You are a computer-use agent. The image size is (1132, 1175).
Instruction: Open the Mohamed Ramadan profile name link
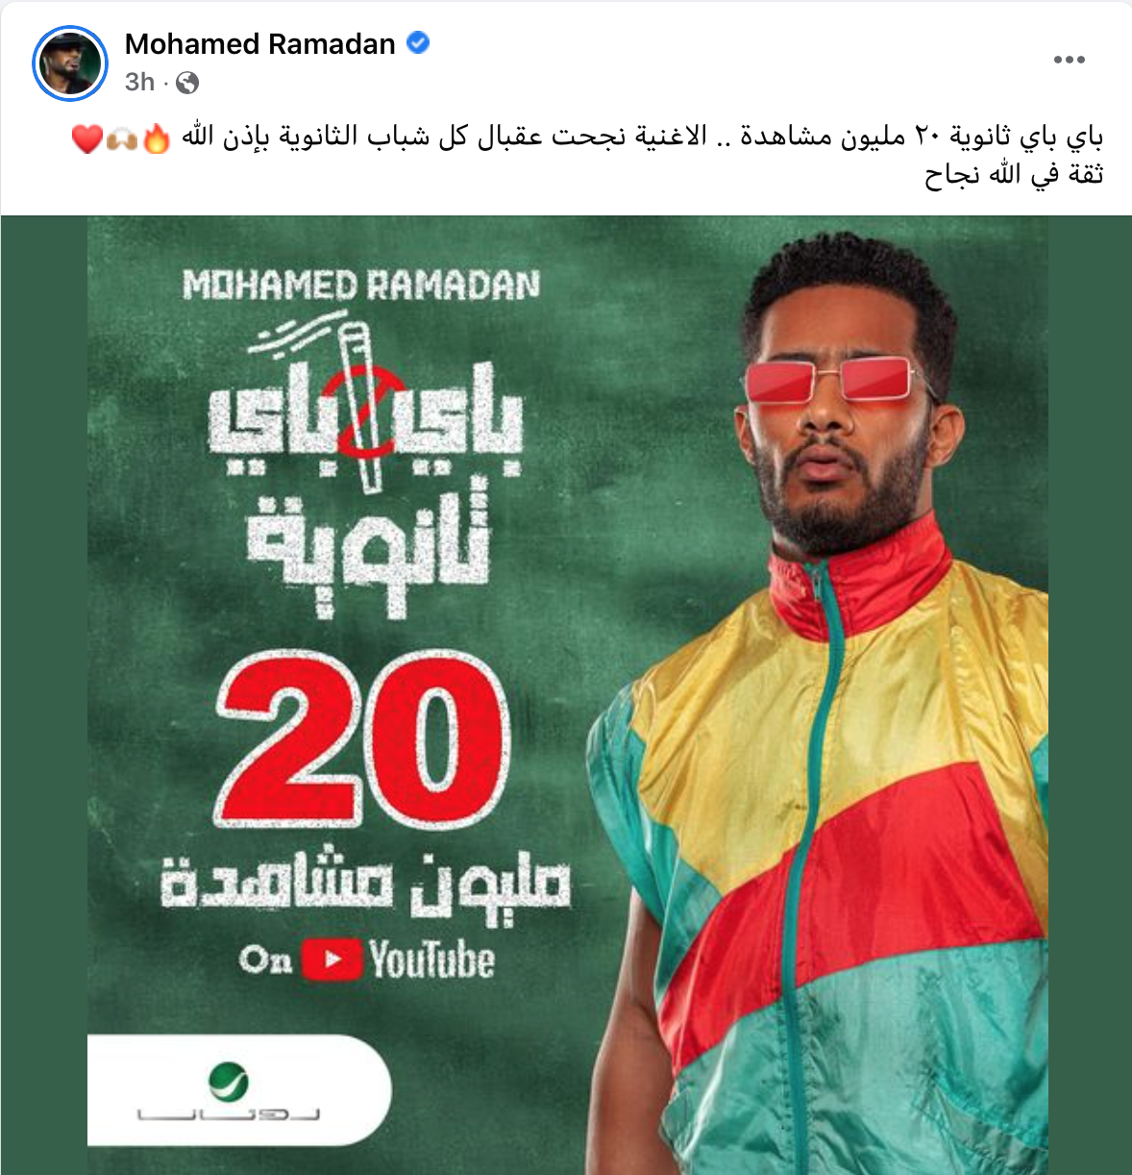[x=260, y=44]
